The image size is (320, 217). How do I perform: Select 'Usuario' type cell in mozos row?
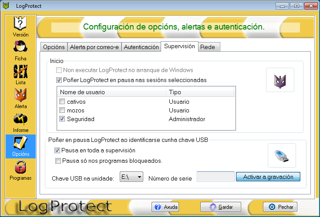coord(179,110)
